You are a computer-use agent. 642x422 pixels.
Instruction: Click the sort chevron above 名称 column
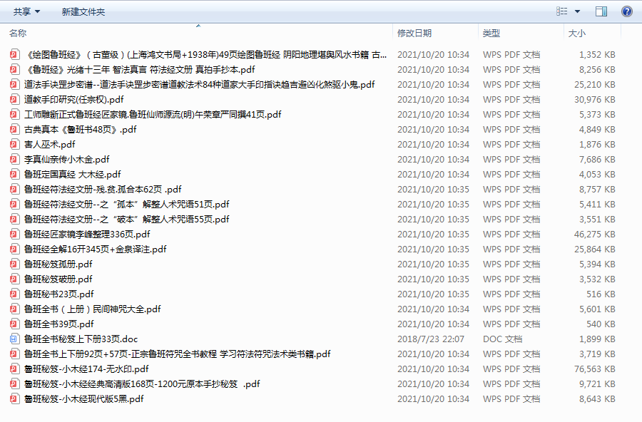[198, 25]
